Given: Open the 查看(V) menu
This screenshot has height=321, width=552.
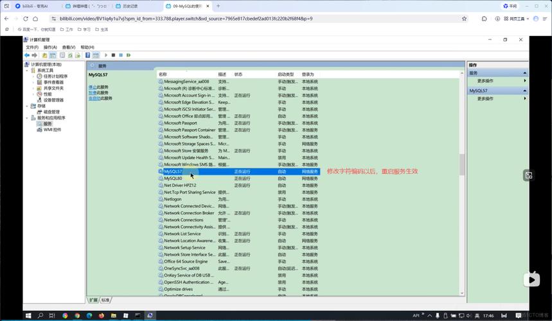Looking at the screenshot, I should (69, 47).
